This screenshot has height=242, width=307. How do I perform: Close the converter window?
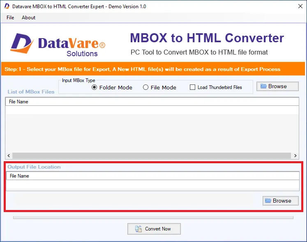(300, 6)
